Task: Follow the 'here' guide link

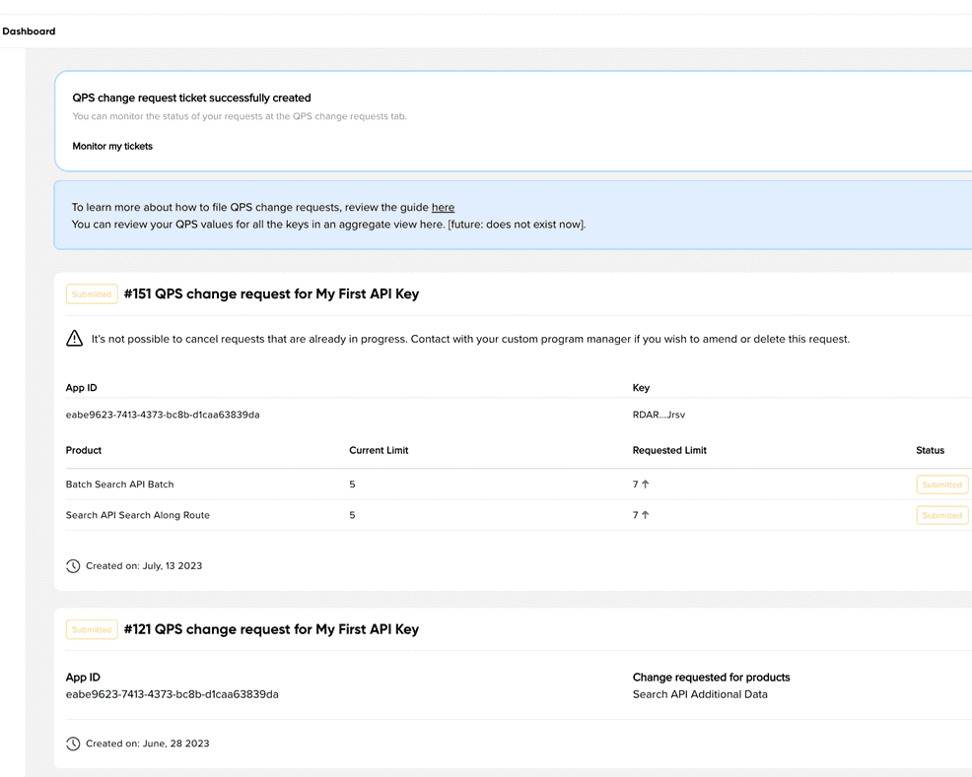Action: click(x=443, y=208)
